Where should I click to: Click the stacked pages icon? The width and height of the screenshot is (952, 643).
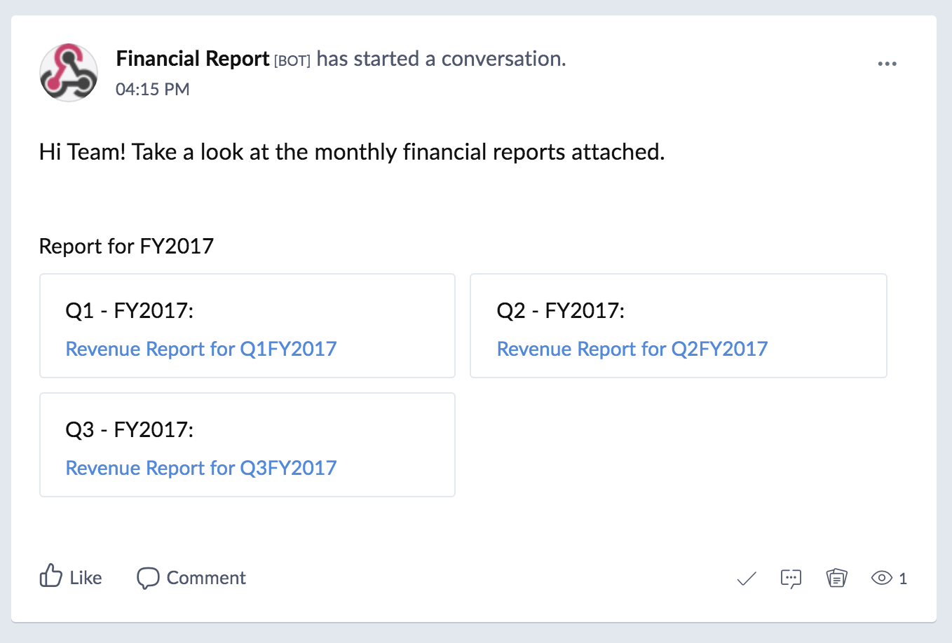(x=836, y=578)
